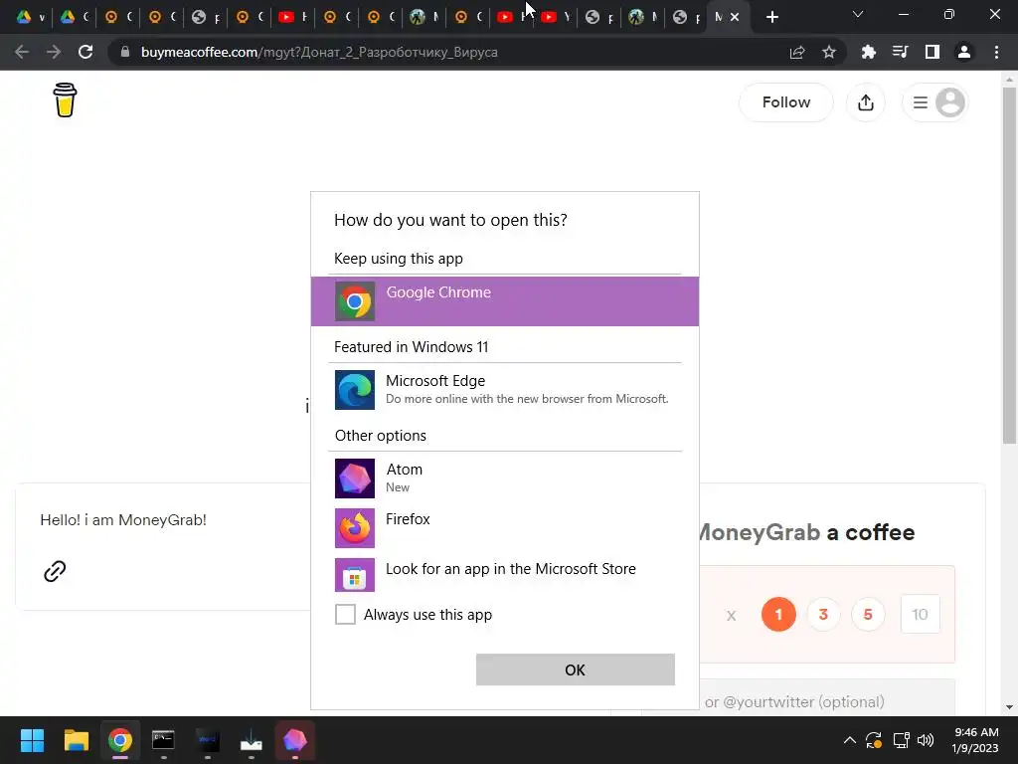Image resolution: width=1018 pixels, height=764 pixels.
Task: Look for an app in Microsoft Store
Action: (505, 575)
